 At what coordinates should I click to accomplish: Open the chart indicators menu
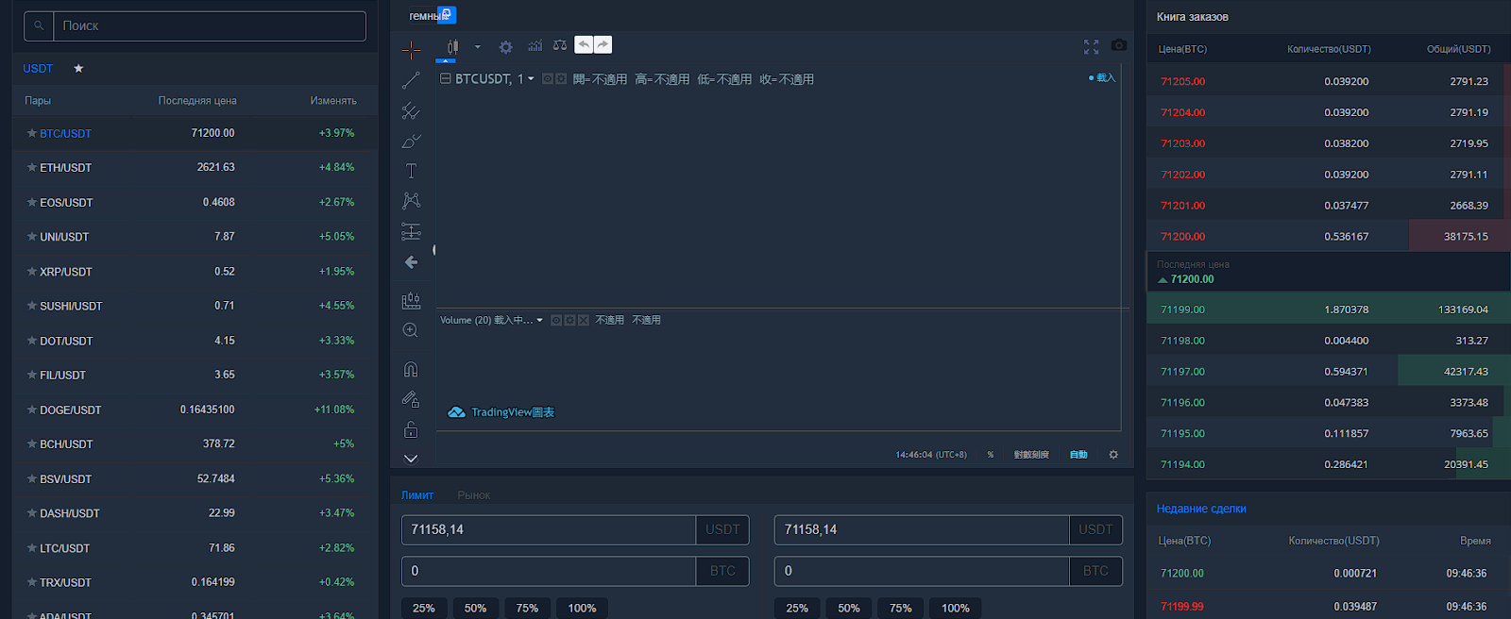(x=535, y=45)
